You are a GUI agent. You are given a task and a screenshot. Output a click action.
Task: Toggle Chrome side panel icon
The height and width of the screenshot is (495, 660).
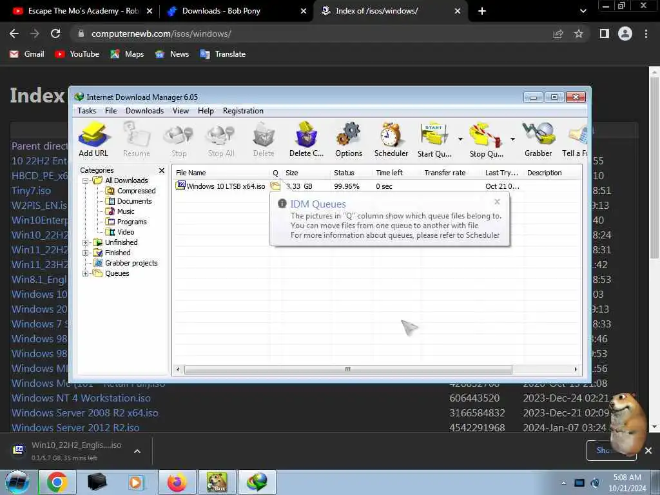click(x=605, y=34)
